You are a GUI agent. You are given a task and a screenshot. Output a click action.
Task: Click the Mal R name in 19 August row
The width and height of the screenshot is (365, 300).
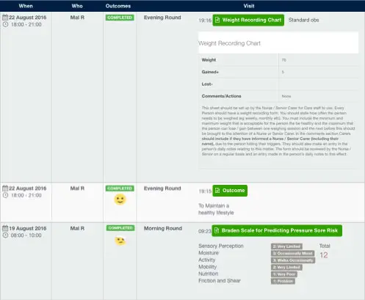point(77,228)
